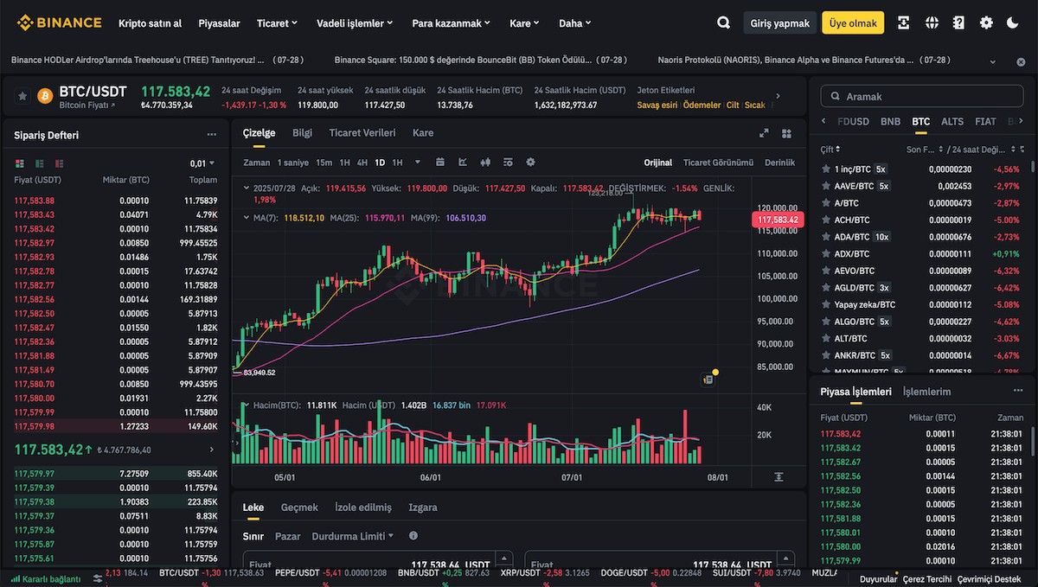1038x587 pixels.
Task: Expand the Vadeli işlemler menu
Action: tap(355, 23)
